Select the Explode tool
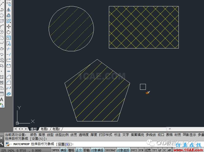The image size is (204, 152). [9, 94]
